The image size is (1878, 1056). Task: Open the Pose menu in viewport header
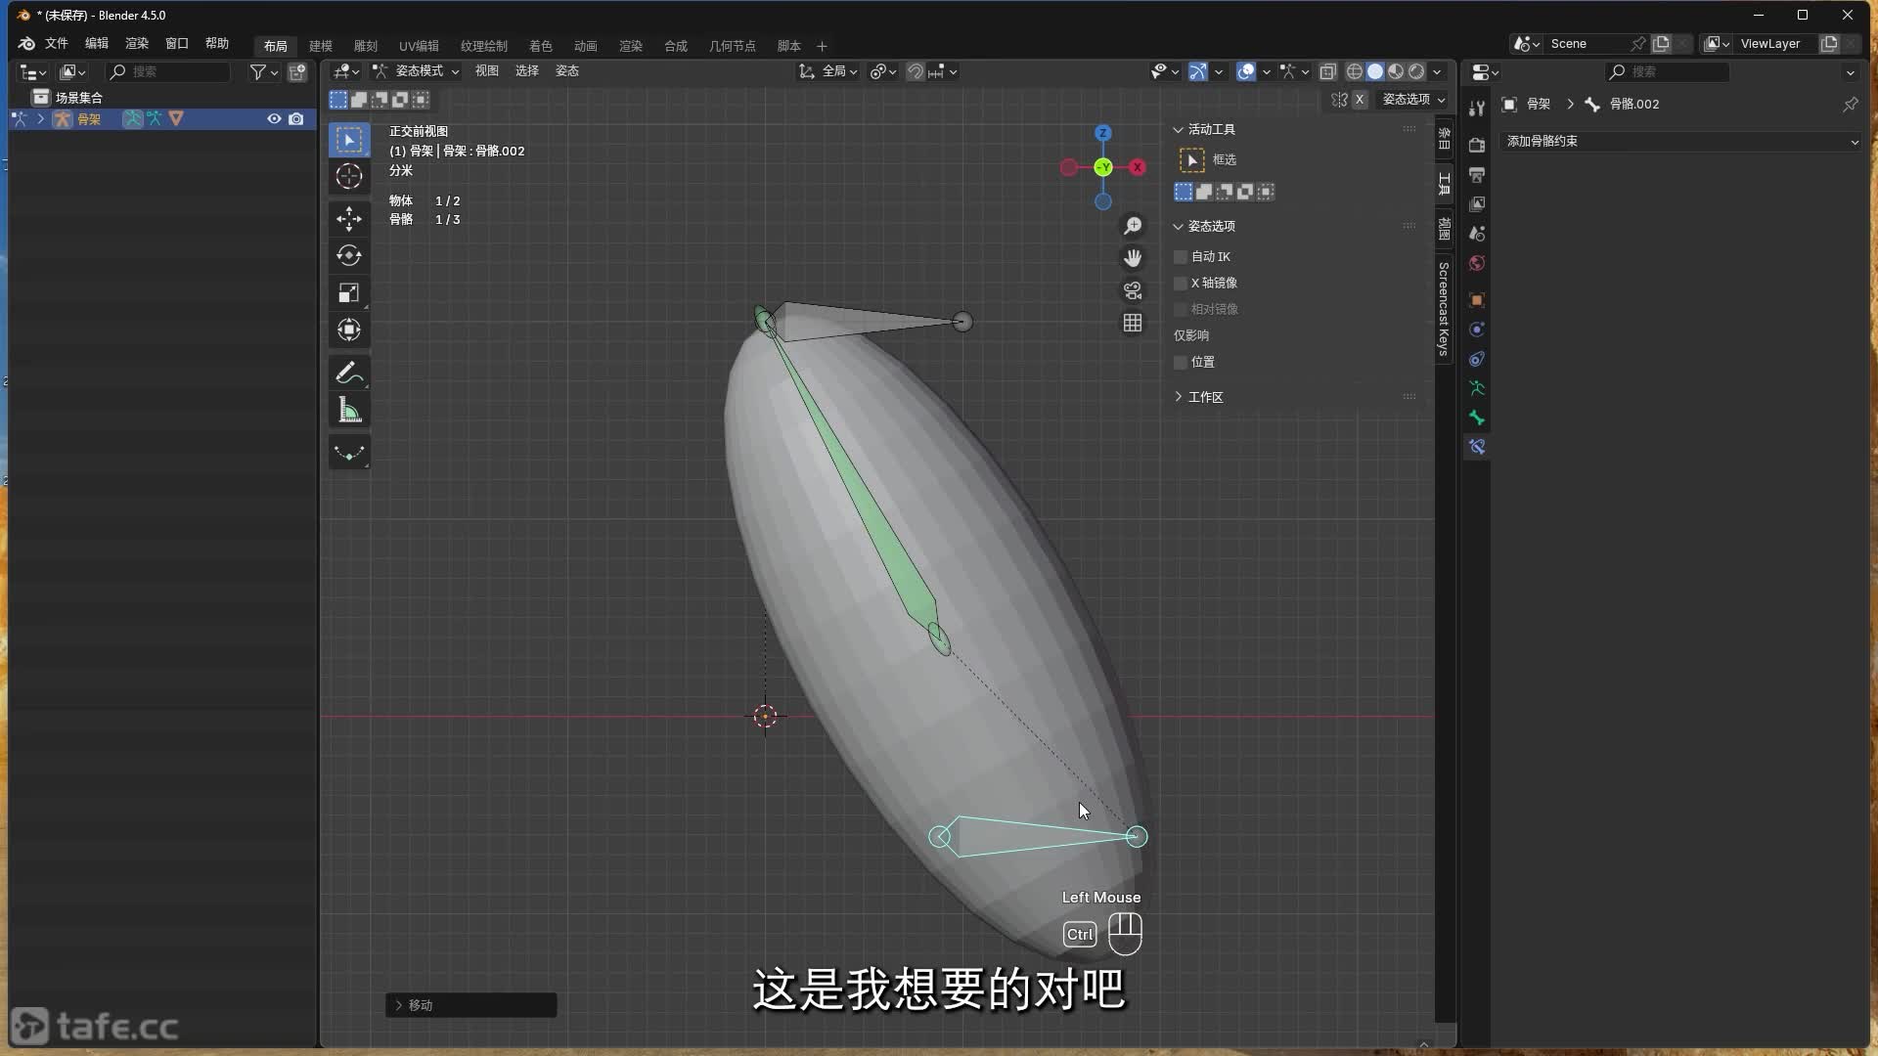(567, 71)
